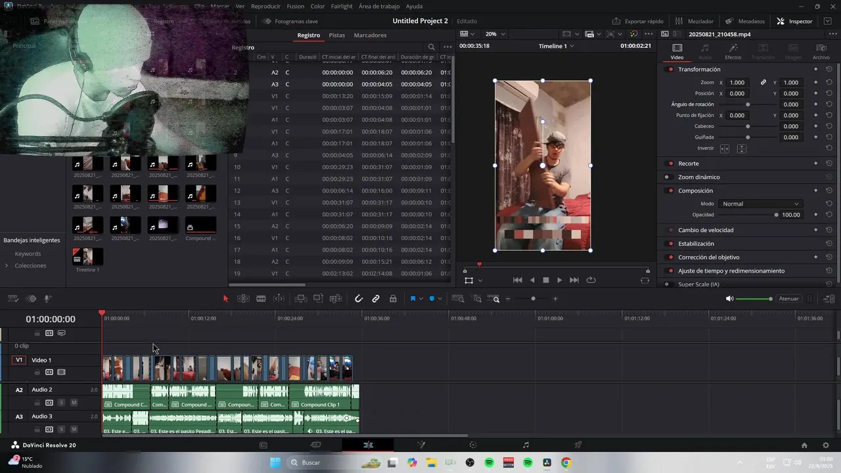841x473 pixels.
Task: Click the Atenuar dim button
Action: [x=788, y=298]
